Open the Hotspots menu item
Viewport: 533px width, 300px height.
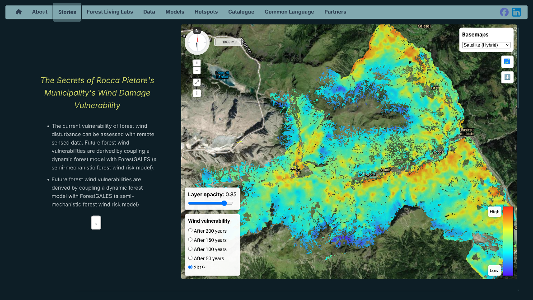[x=206, y=12]
